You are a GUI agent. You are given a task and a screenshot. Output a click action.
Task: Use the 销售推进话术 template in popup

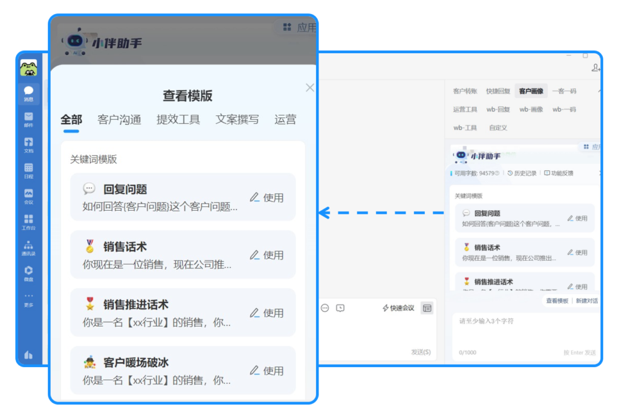pos(267,313)
